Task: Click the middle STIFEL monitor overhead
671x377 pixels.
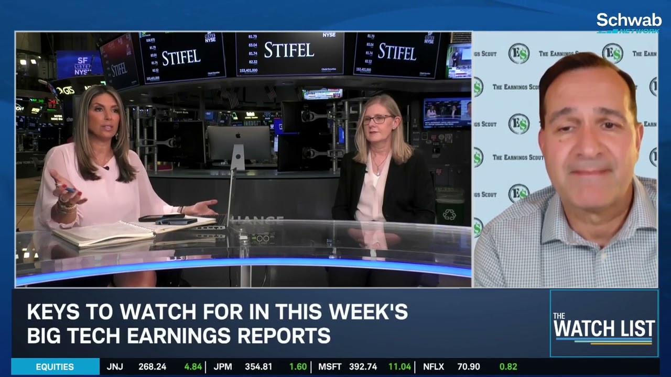Action: click(x=289, y=54)
